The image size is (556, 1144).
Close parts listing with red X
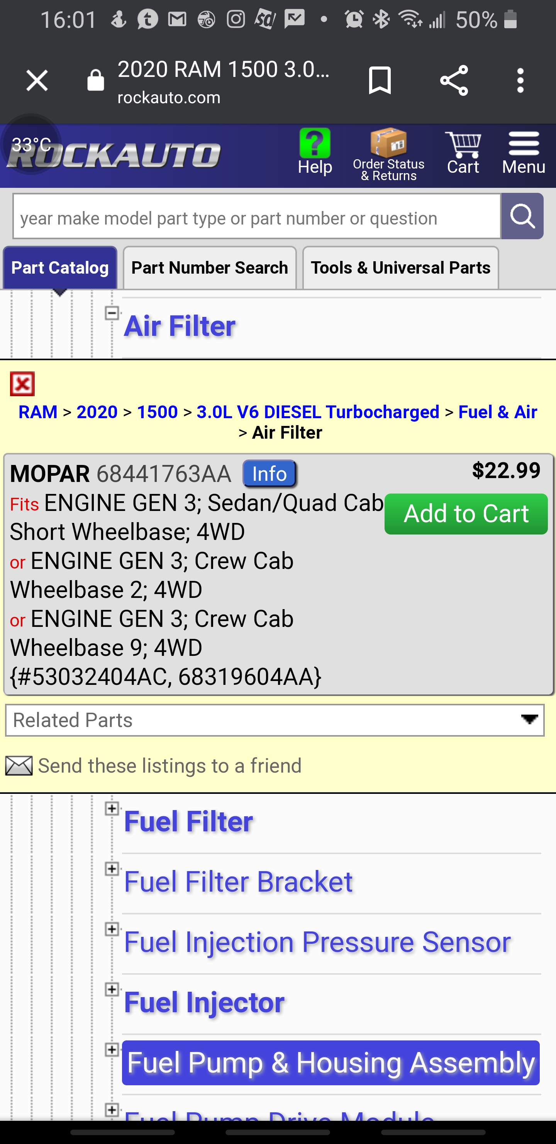click(22, 384)
